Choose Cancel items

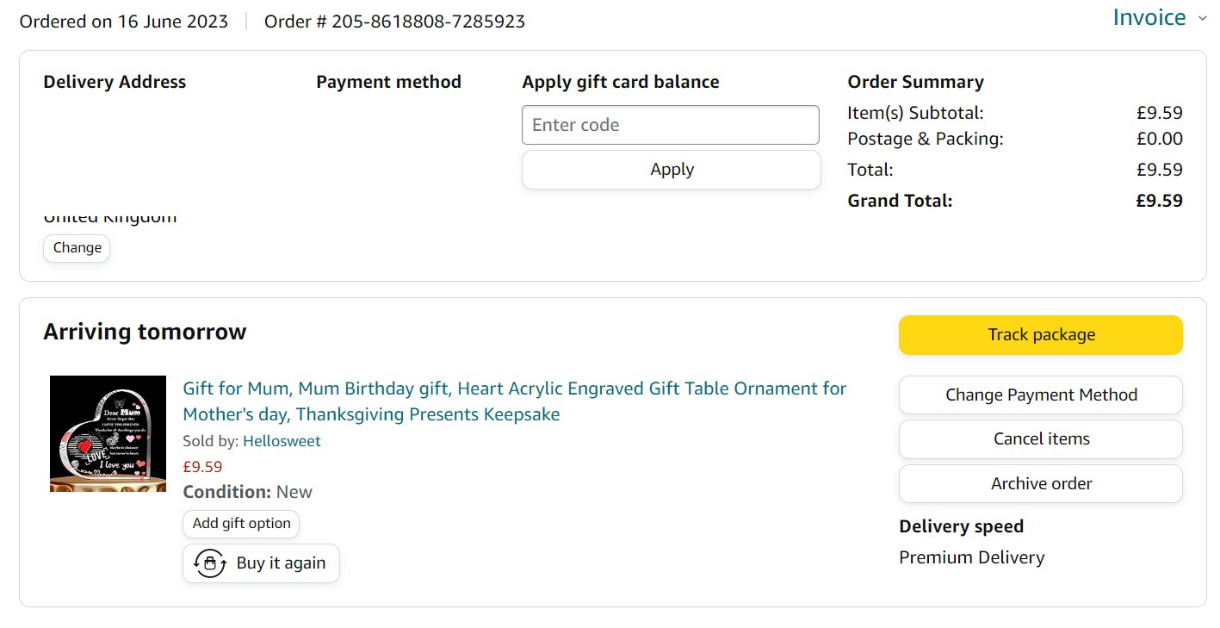[1040, 439]
